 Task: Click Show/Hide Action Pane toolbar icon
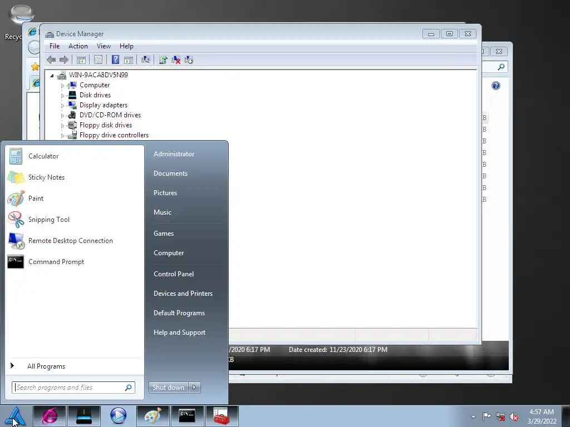129,60
